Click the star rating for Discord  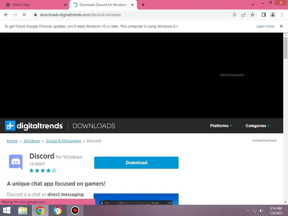[x=43, y=171]
